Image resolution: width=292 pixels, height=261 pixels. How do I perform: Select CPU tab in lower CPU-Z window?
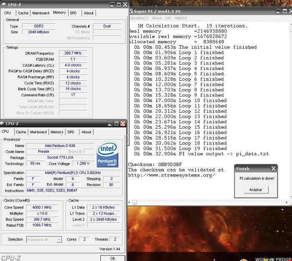[x=5, y=132]
